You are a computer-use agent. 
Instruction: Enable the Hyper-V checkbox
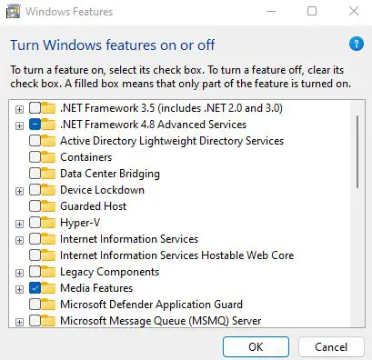click(x=35, y=223)
